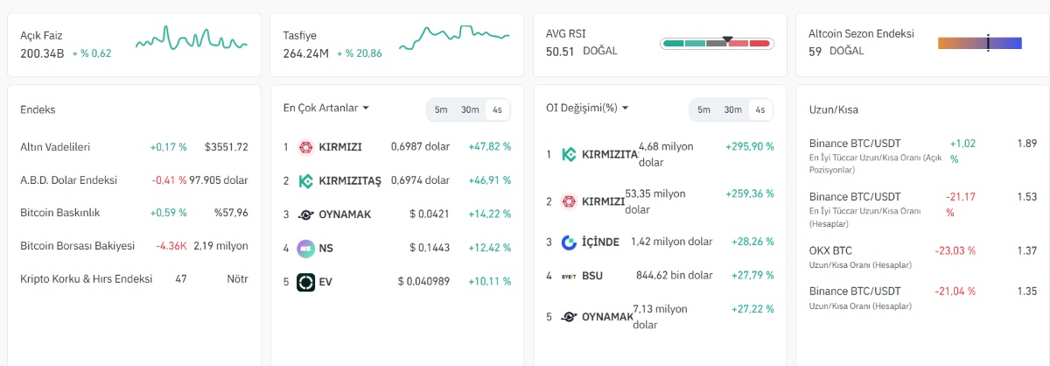Select 30m timeframe in OI Değişimi panel
Image resolution: width=1050 pixels, height=366 pixels.
732,109
